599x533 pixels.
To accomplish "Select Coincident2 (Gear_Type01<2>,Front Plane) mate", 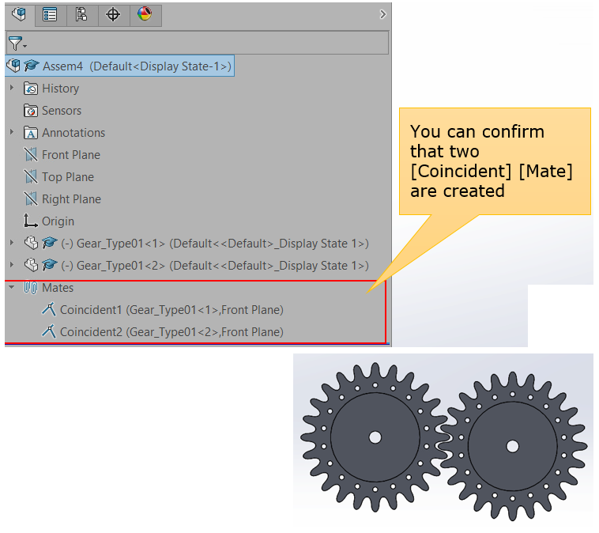I will tap(171, 332).
